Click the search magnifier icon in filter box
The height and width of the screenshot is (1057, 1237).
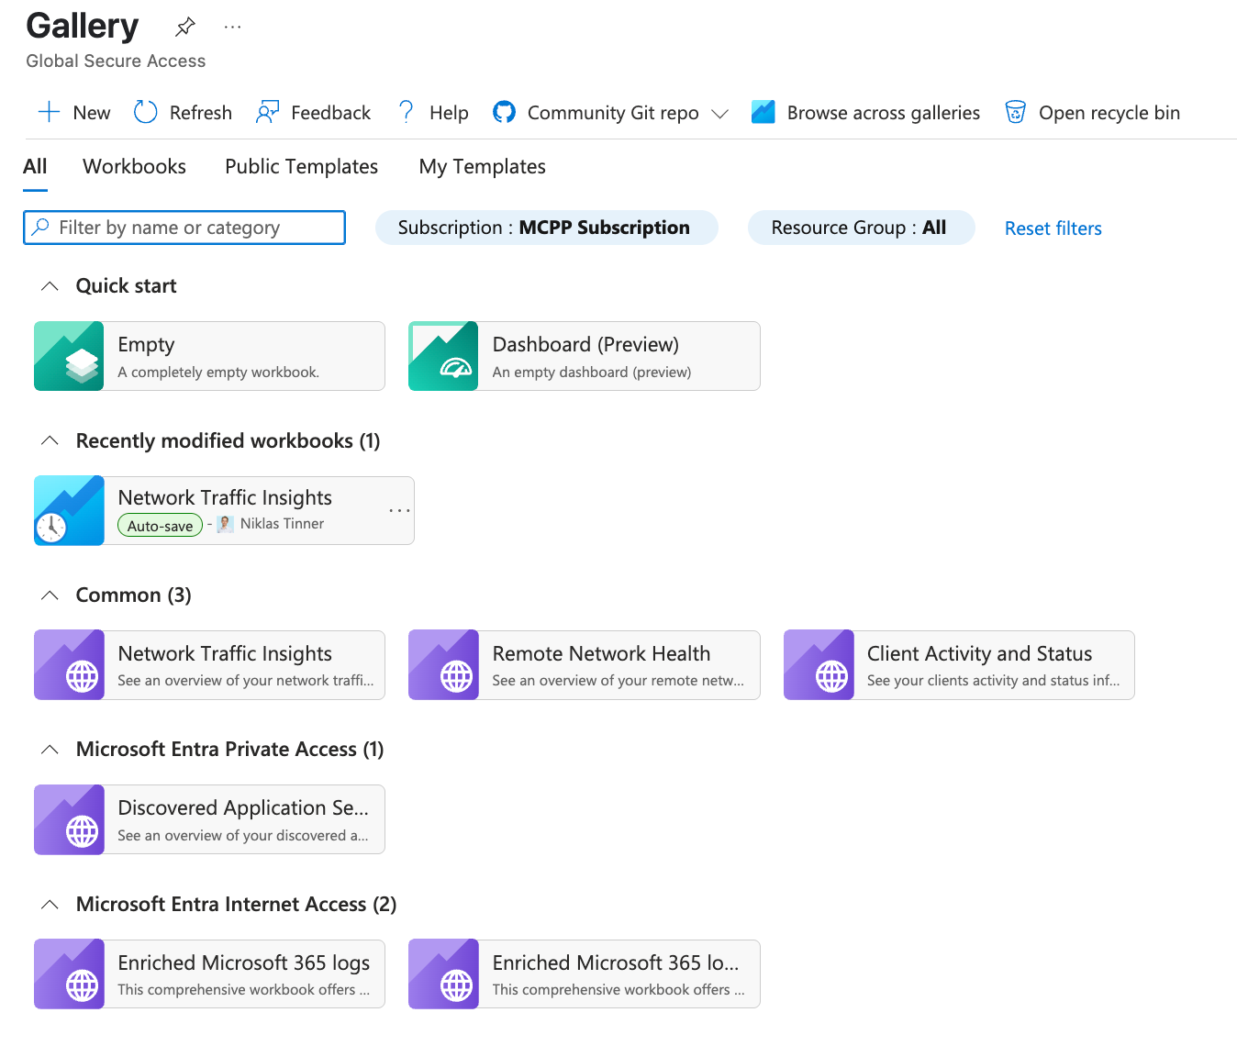[40, 227]
